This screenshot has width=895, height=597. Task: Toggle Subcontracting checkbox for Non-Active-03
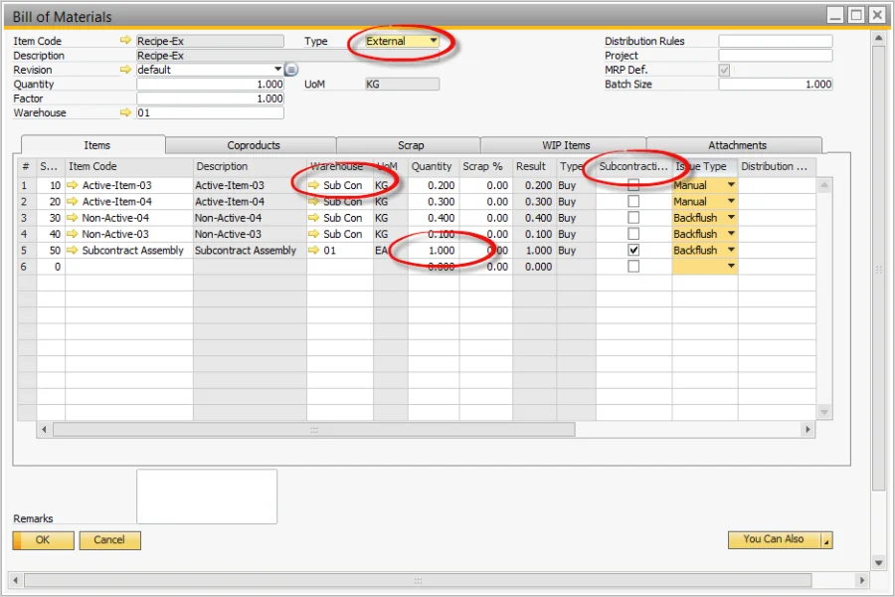click(633, 234)
